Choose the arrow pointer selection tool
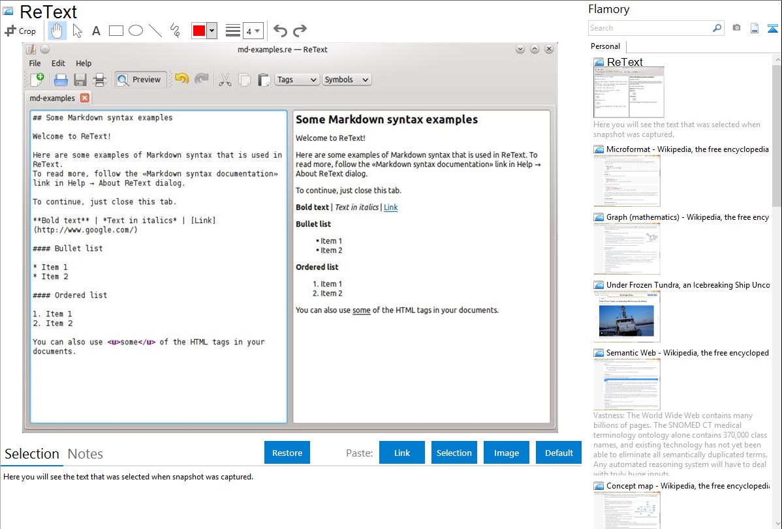The height and width of the screenshot is (529, 782). pos(77,31)
